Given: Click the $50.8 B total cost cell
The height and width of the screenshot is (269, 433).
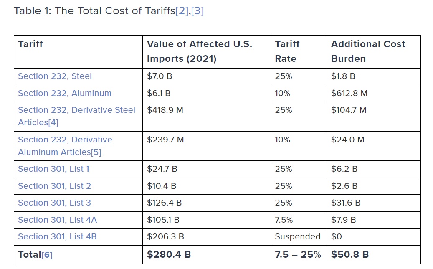Looking at the screenshot, I should click(349, 255).
